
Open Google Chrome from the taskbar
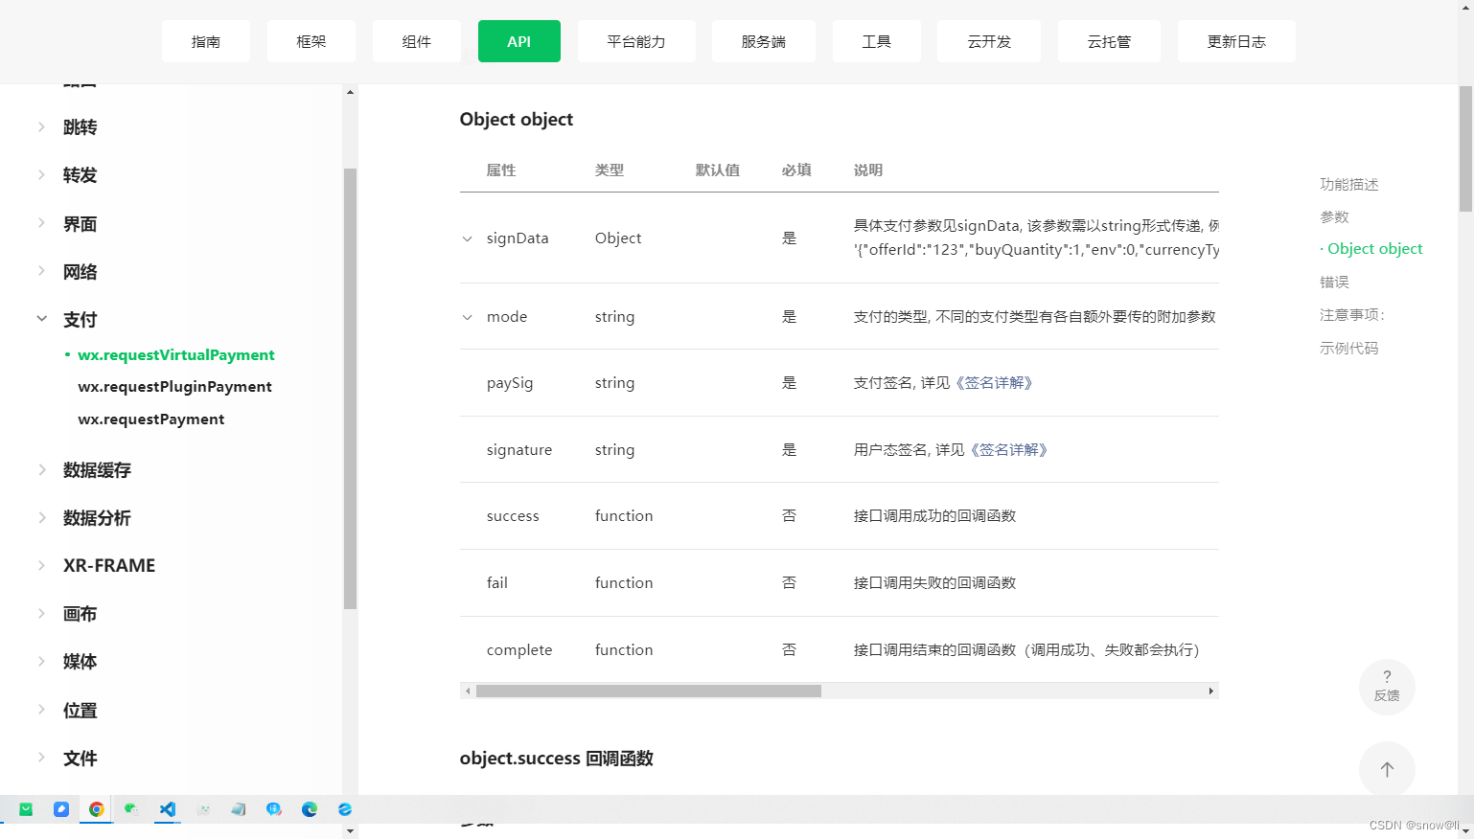pos(96,809)
